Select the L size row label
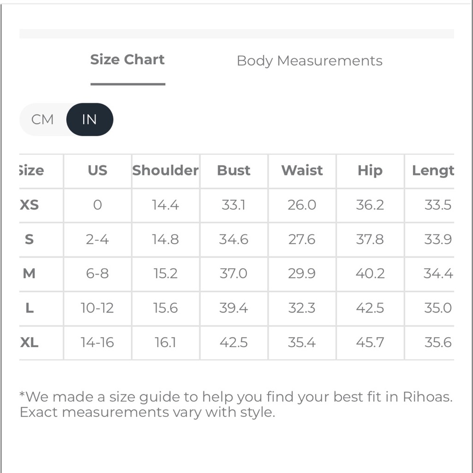The height and width of the screenshot is (473, 473). coord(29,308)
